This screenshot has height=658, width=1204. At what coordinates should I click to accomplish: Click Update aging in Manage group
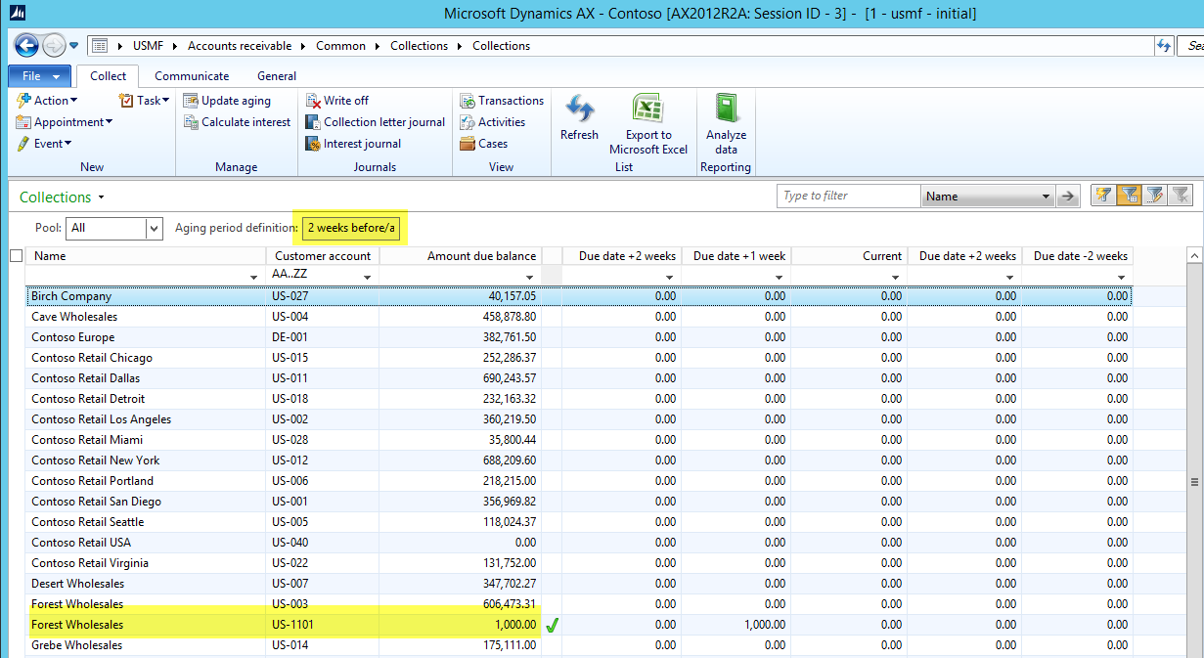pyautogui.click(x=235, y=101)
